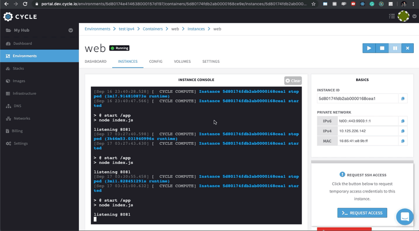Click the IPv4 address field 10.125.226.142

[368, 131]
